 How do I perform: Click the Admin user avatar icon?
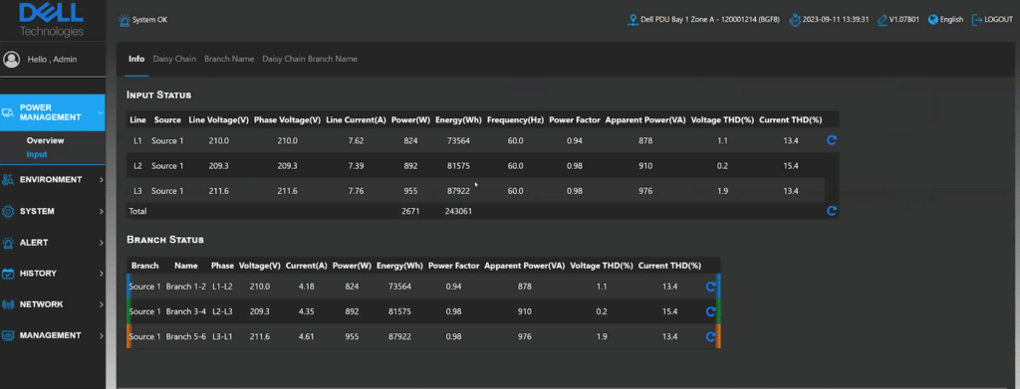pos(12,59)
